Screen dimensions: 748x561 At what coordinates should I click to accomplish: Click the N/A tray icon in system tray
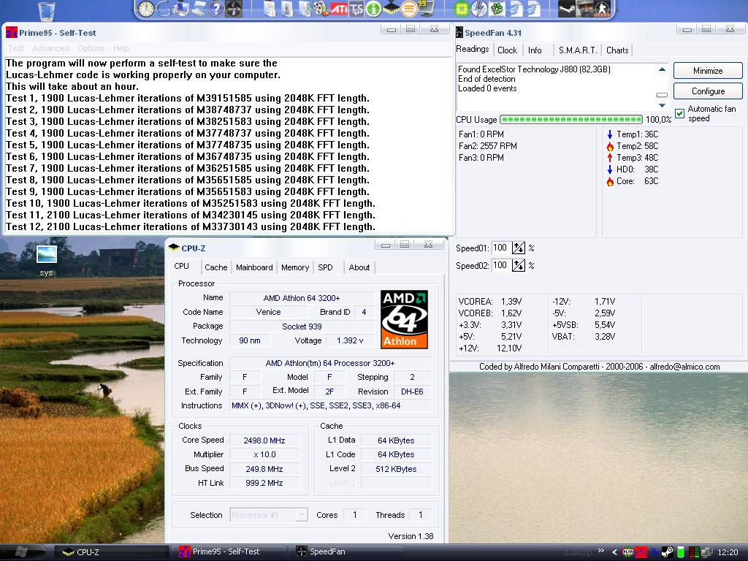coord(628,552)
